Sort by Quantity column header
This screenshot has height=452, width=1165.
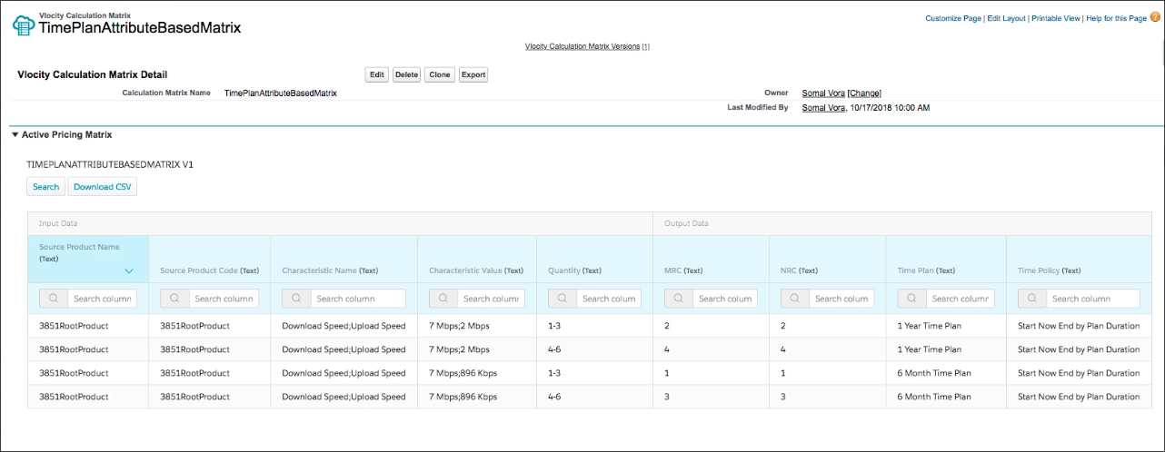tap(574, 270)
